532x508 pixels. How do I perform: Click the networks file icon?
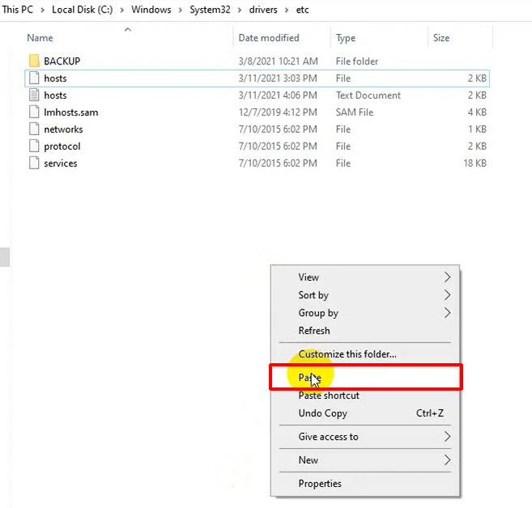34,129
